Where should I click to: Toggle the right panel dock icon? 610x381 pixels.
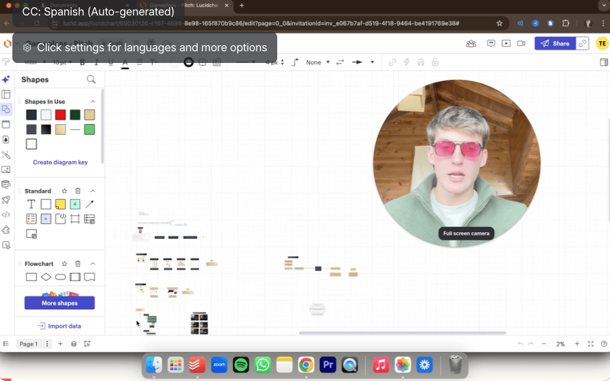604,62
